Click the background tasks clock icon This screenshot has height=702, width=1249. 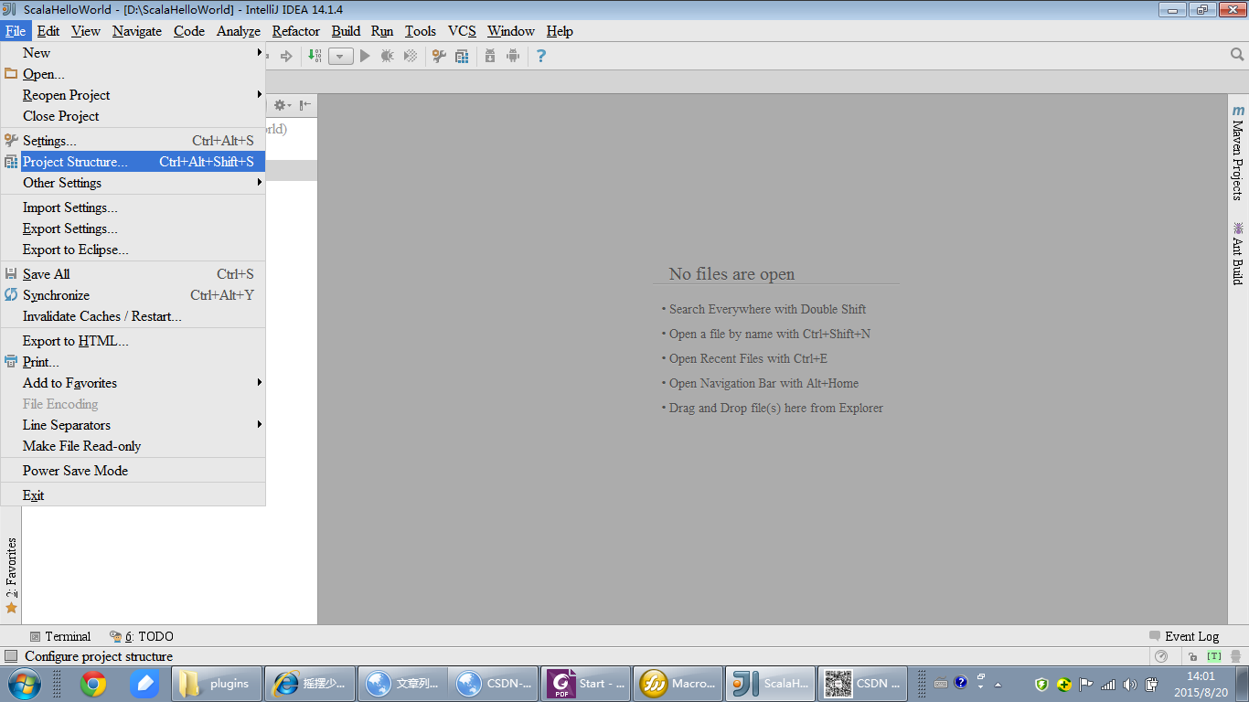[1161, 656]
